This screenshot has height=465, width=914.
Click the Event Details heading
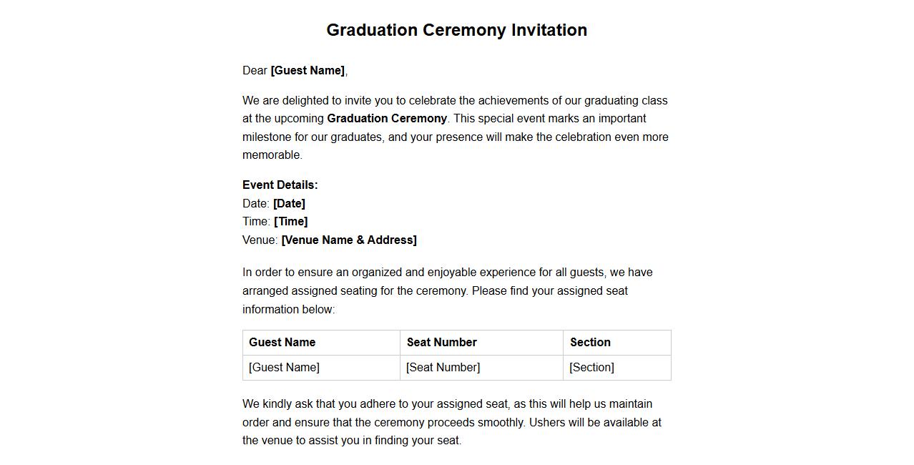(x=280, y=185)
